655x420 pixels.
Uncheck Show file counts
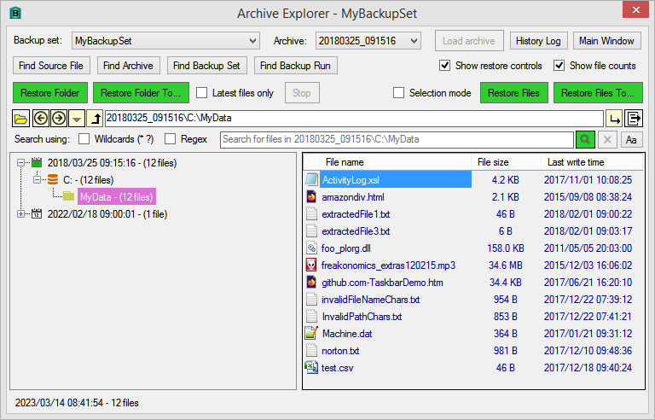tap(559, 66)
